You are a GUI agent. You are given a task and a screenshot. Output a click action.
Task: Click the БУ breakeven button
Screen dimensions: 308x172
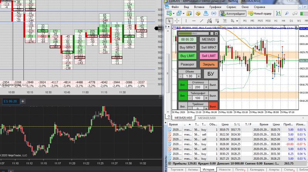tap(211, 74)
